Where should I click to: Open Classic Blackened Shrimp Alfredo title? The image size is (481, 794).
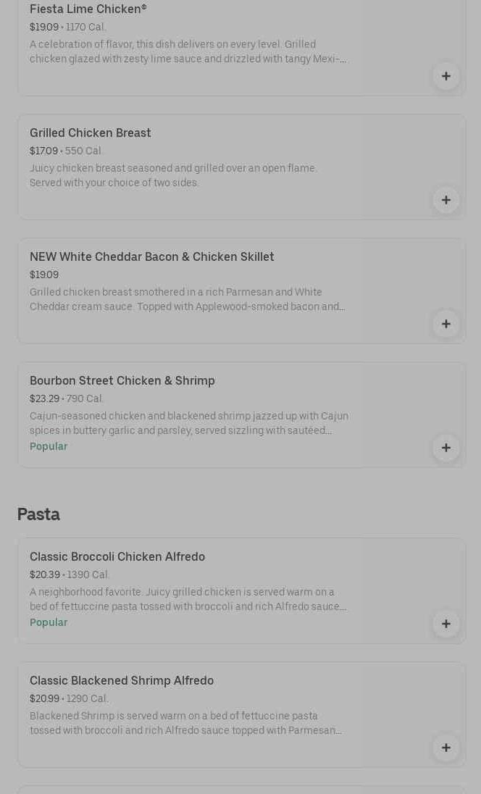tap(122, 681)
